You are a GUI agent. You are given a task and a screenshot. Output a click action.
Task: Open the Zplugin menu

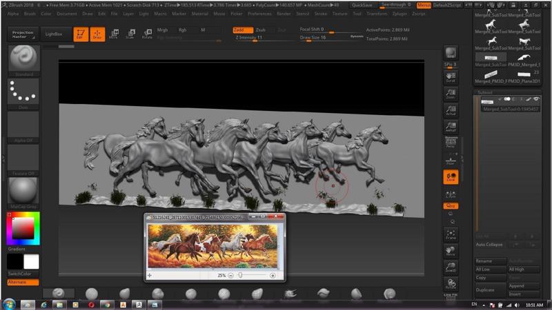click(400, 13)
